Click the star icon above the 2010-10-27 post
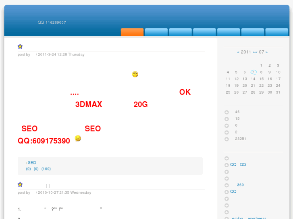This screenshot has width=293, height=219. 20,184
